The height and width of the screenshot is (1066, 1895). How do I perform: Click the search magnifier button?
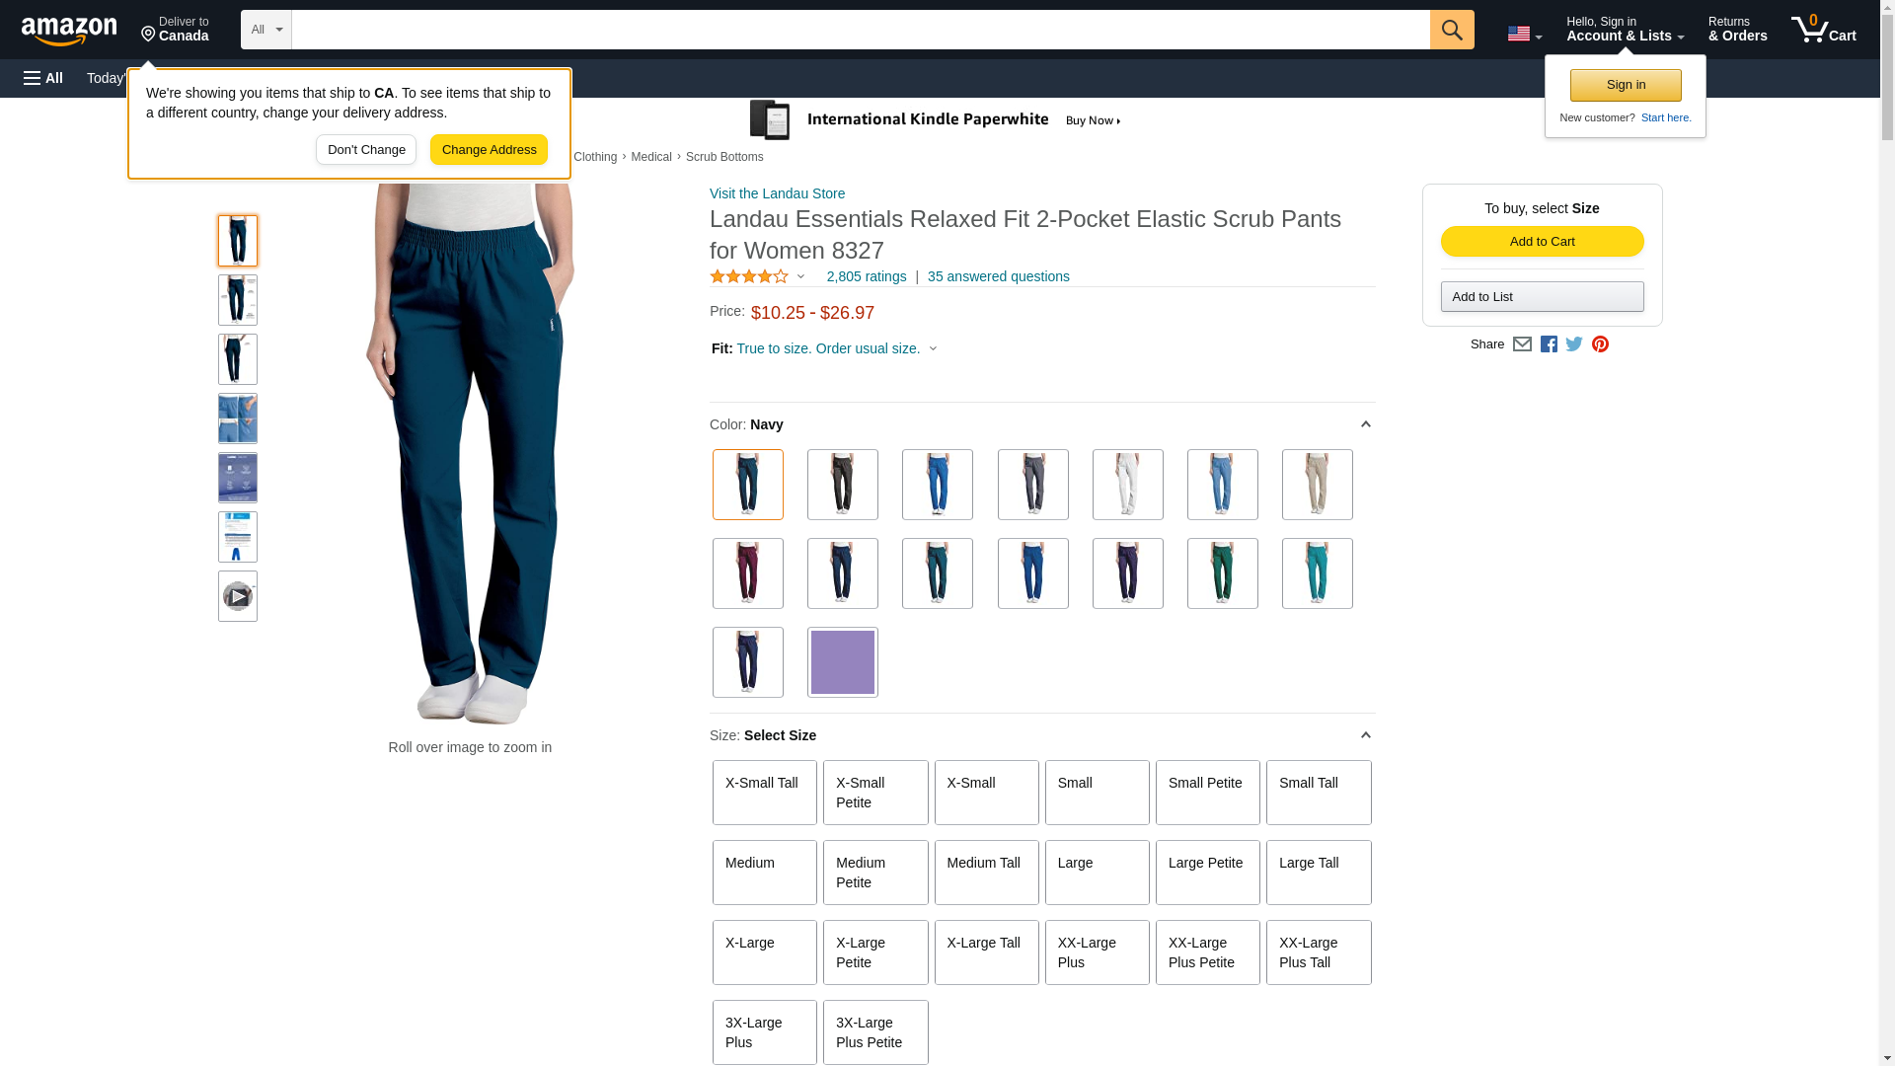1451,30
